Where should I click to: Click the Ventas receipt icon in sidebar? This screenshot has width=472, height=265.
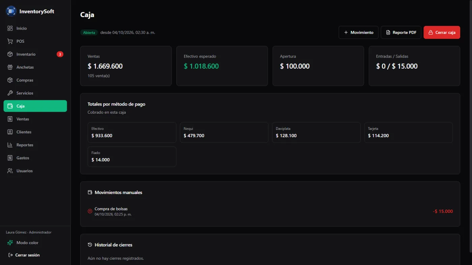pyautogui.click(x=10, y=119)
